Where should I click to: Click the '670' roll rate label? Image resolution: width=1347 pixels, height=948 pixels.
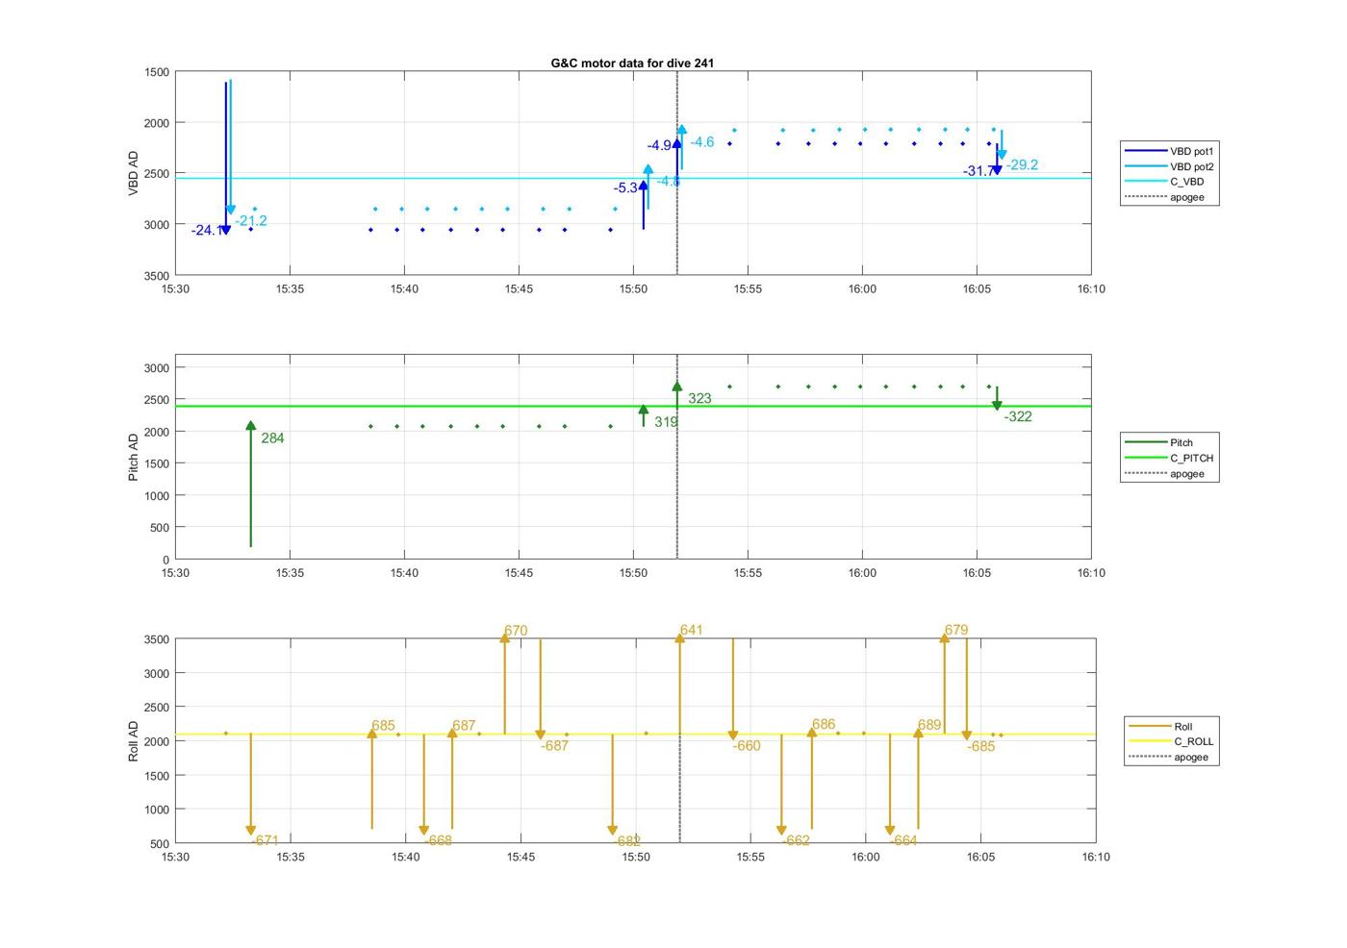(x=516, y=631)
